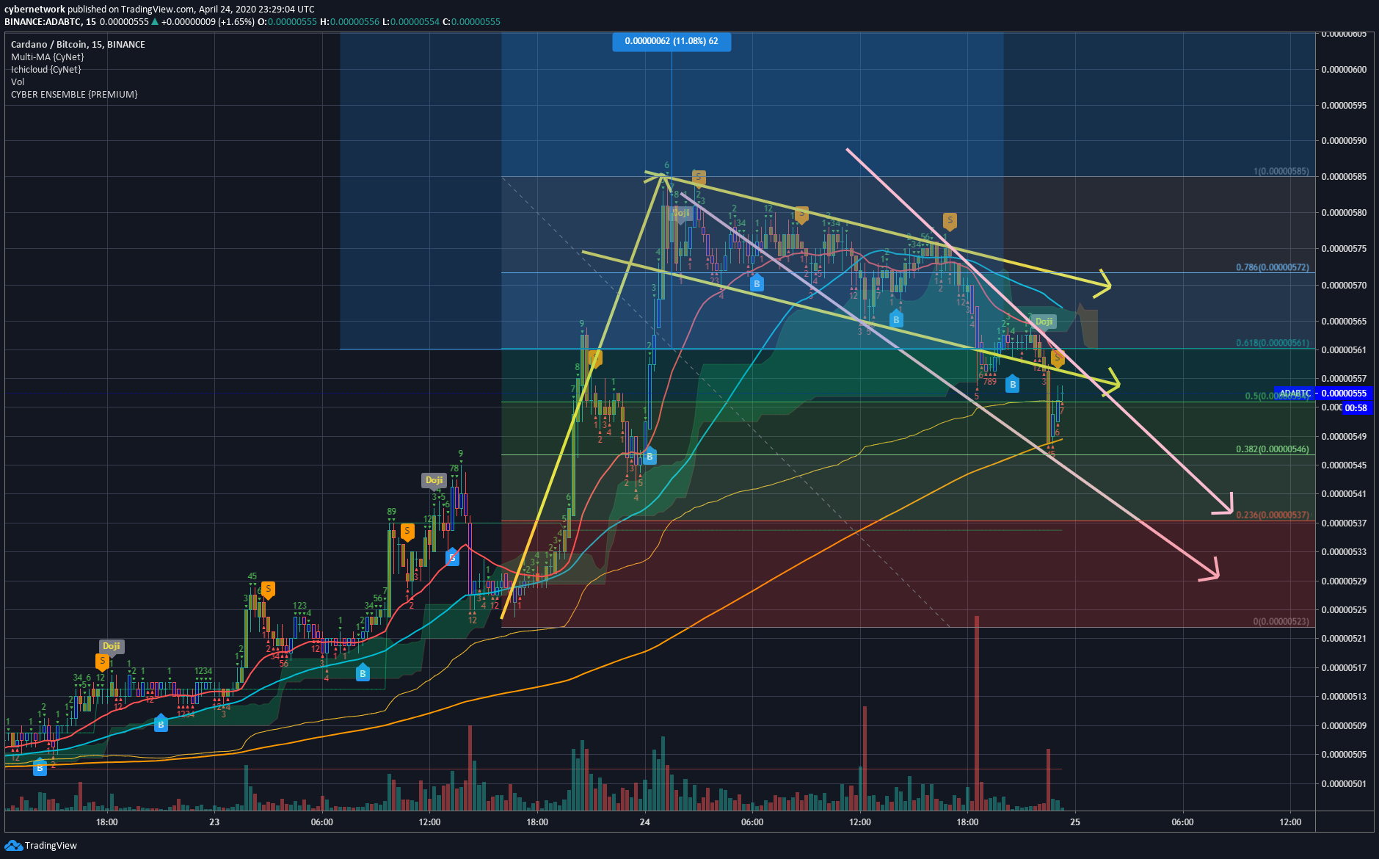Click date 25 on the time axis

tap(1075, 822)
